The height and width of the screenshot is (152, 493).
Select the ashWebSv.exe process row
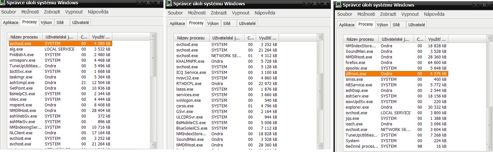(60, 116)
